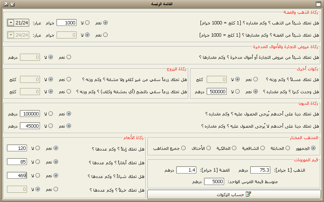Viewport: 324px width, 202px height.
Task: Click the camels count field showing 120
Action: pos(17,148)
